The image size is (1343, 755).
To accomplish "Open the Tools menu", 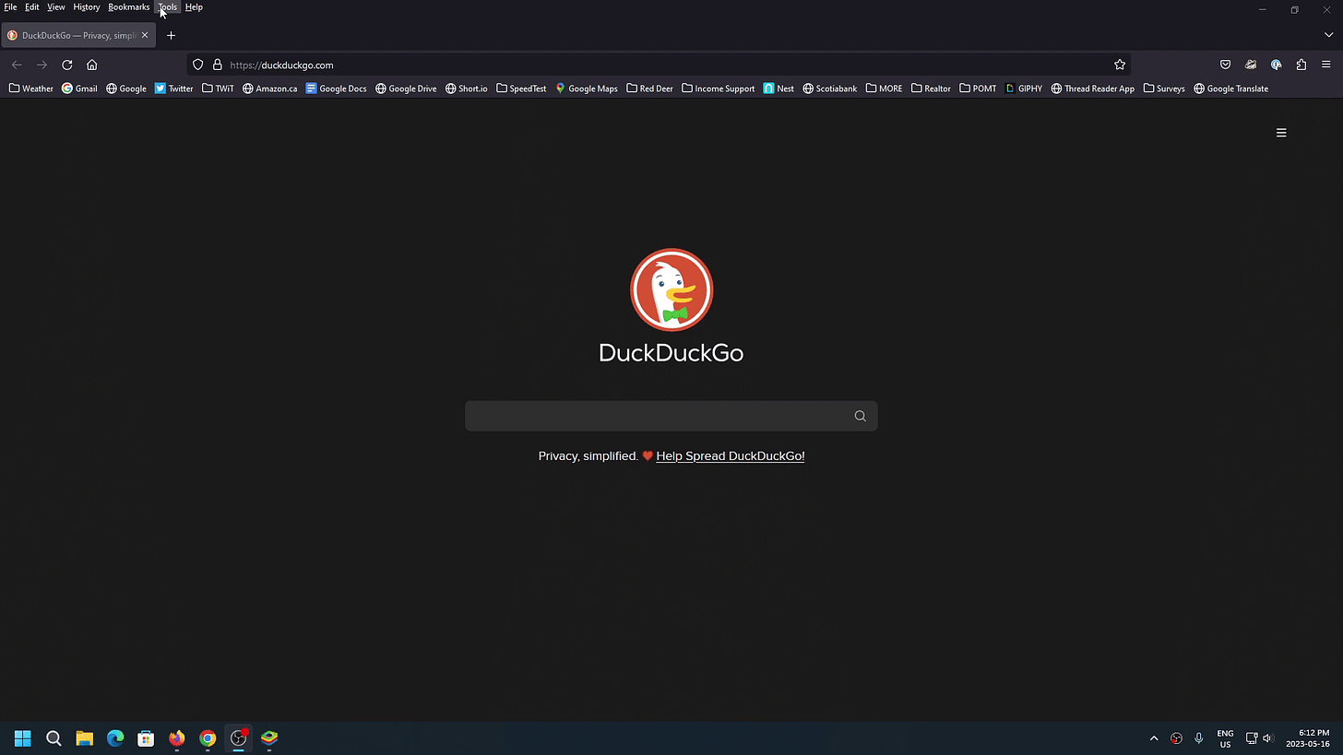I will pos(168,6).
